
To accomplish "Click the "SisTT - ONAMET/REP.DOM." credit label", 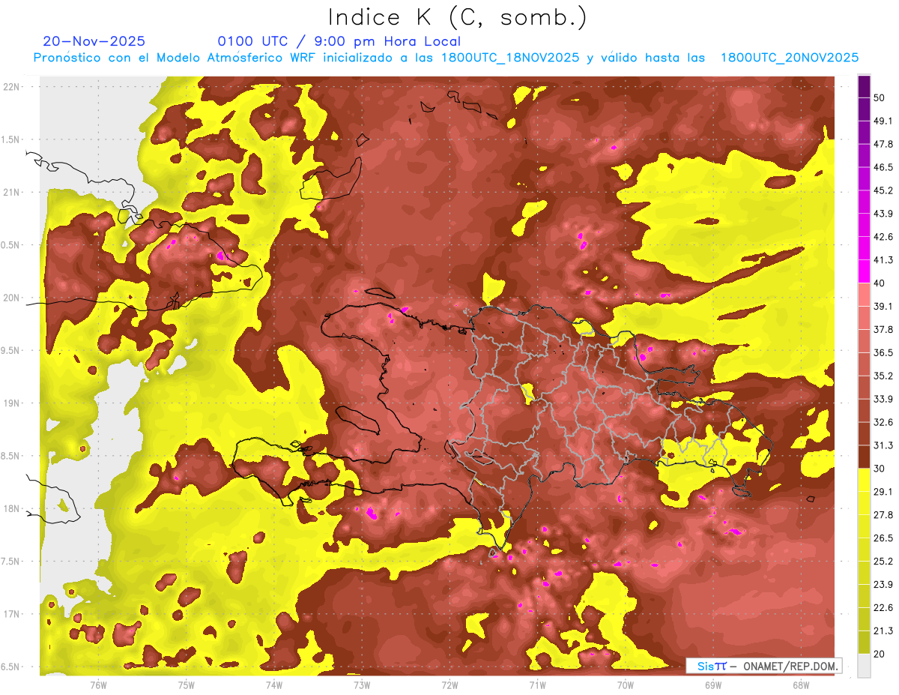I will 764,666.
